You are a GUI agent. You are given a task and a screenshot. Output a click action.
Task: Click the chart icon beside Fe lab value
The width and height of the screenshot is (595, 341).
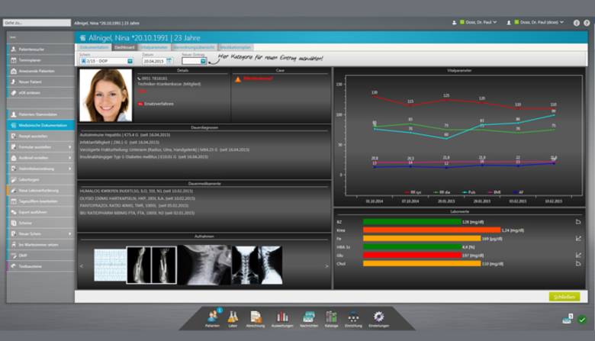click(578, 239)
